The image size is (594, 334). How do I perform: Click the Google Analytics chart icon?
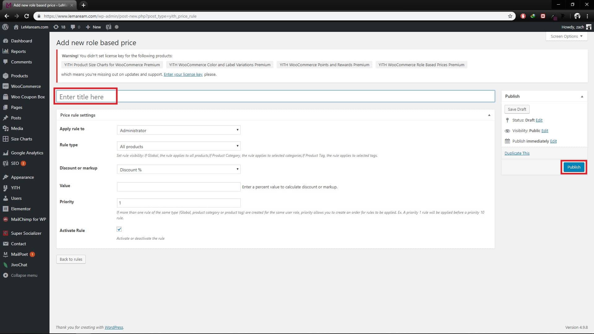[6, 153]
